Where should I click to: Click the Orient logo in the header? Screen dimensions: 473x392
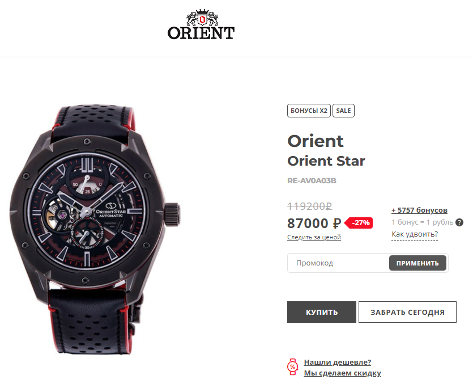click(x=201, y=25)
